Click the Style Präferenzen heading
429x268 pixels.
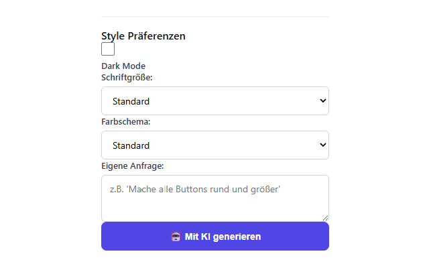tap(143, 36)
